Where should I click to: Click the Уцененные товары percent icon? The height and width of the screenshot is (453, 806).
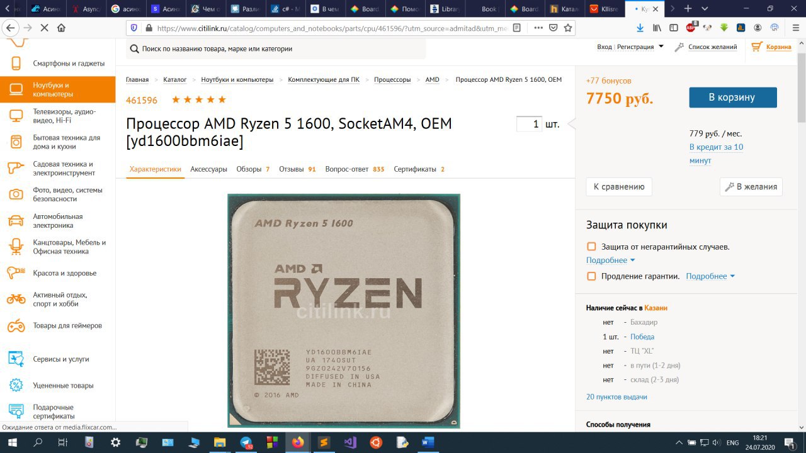coord(16,385)
